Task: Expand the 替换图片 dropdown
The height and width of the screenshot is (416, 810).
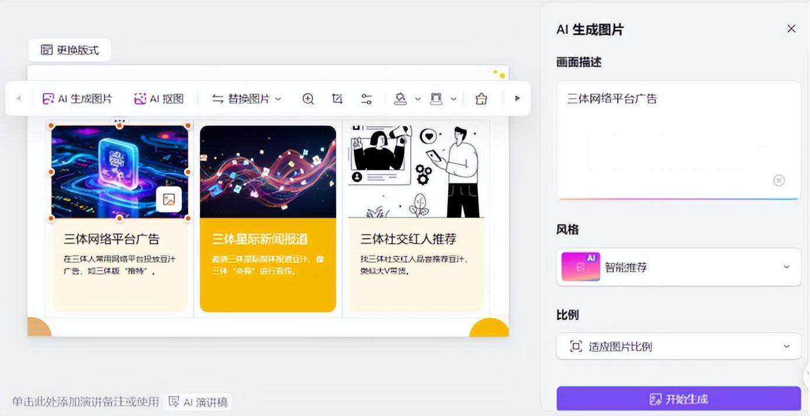Action: 246,99
